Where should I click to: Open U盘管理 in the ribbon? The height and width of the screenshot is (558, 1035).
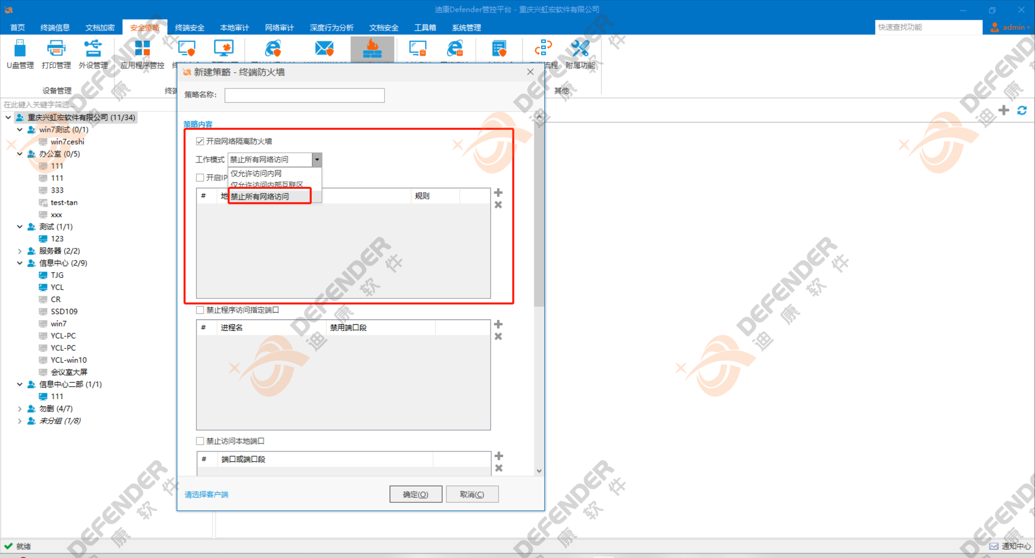click(20, 54)
